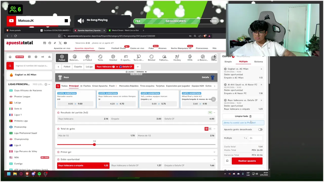Open Apuestas en vivo menu
Screen dimensions: 324x182
(62, 48)
